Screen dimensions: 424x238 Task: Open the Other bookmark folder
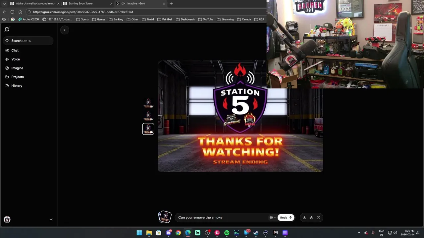[x=132, y=19]
